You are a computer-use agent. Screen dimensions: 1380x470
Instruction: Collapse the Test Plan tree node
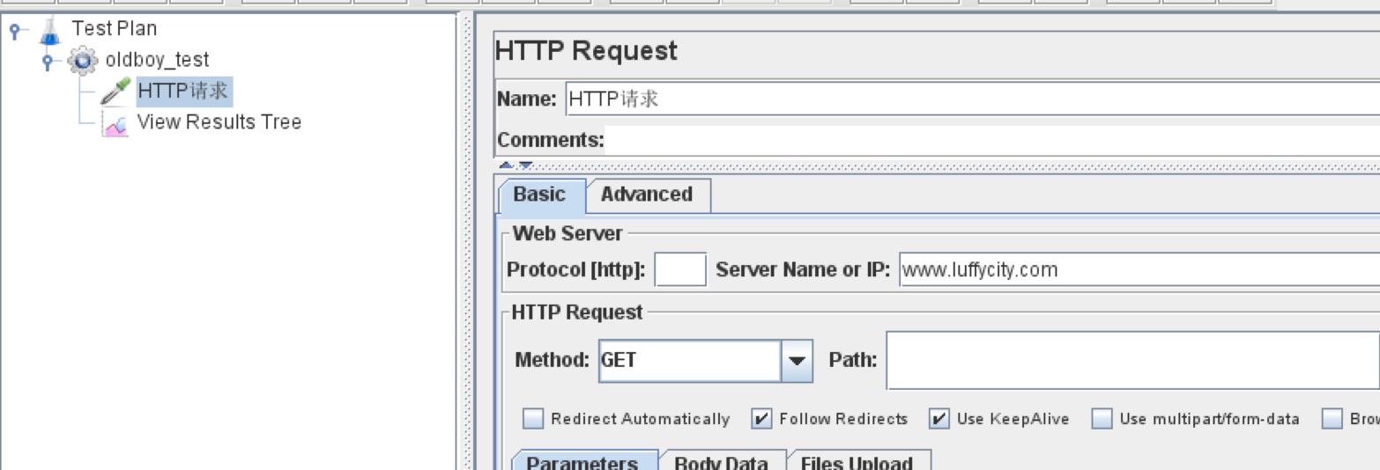(15, 31)
